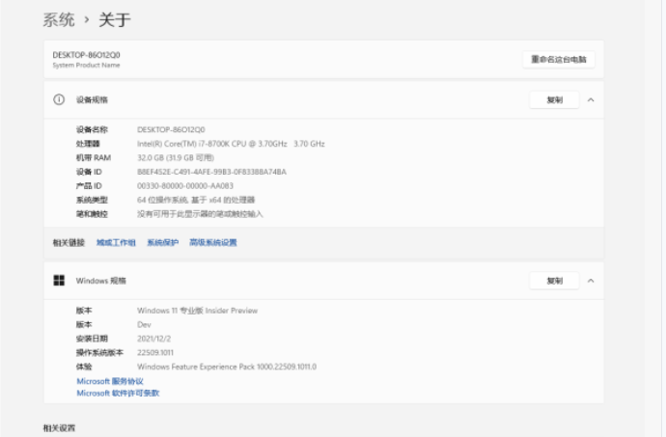Viewport: 666px width, 437px height.
Task: Click OS build value 22509.1011
Action: click(155, 352)
